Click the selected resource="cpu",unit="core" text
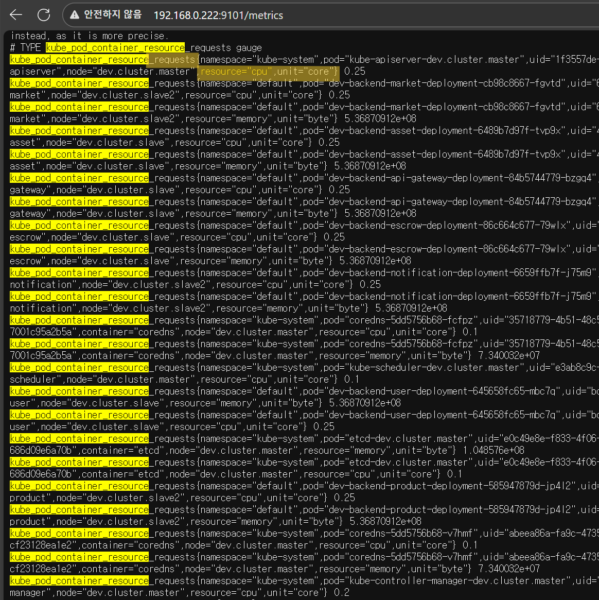This screenshot has width=599, height=600. (x=269, y=72)
